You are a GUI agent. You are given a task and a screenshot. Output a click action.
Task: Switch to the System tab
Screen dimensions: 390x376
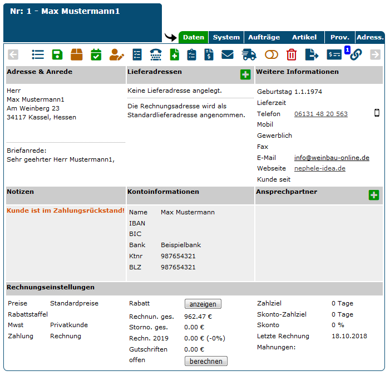tap(226, 37)
